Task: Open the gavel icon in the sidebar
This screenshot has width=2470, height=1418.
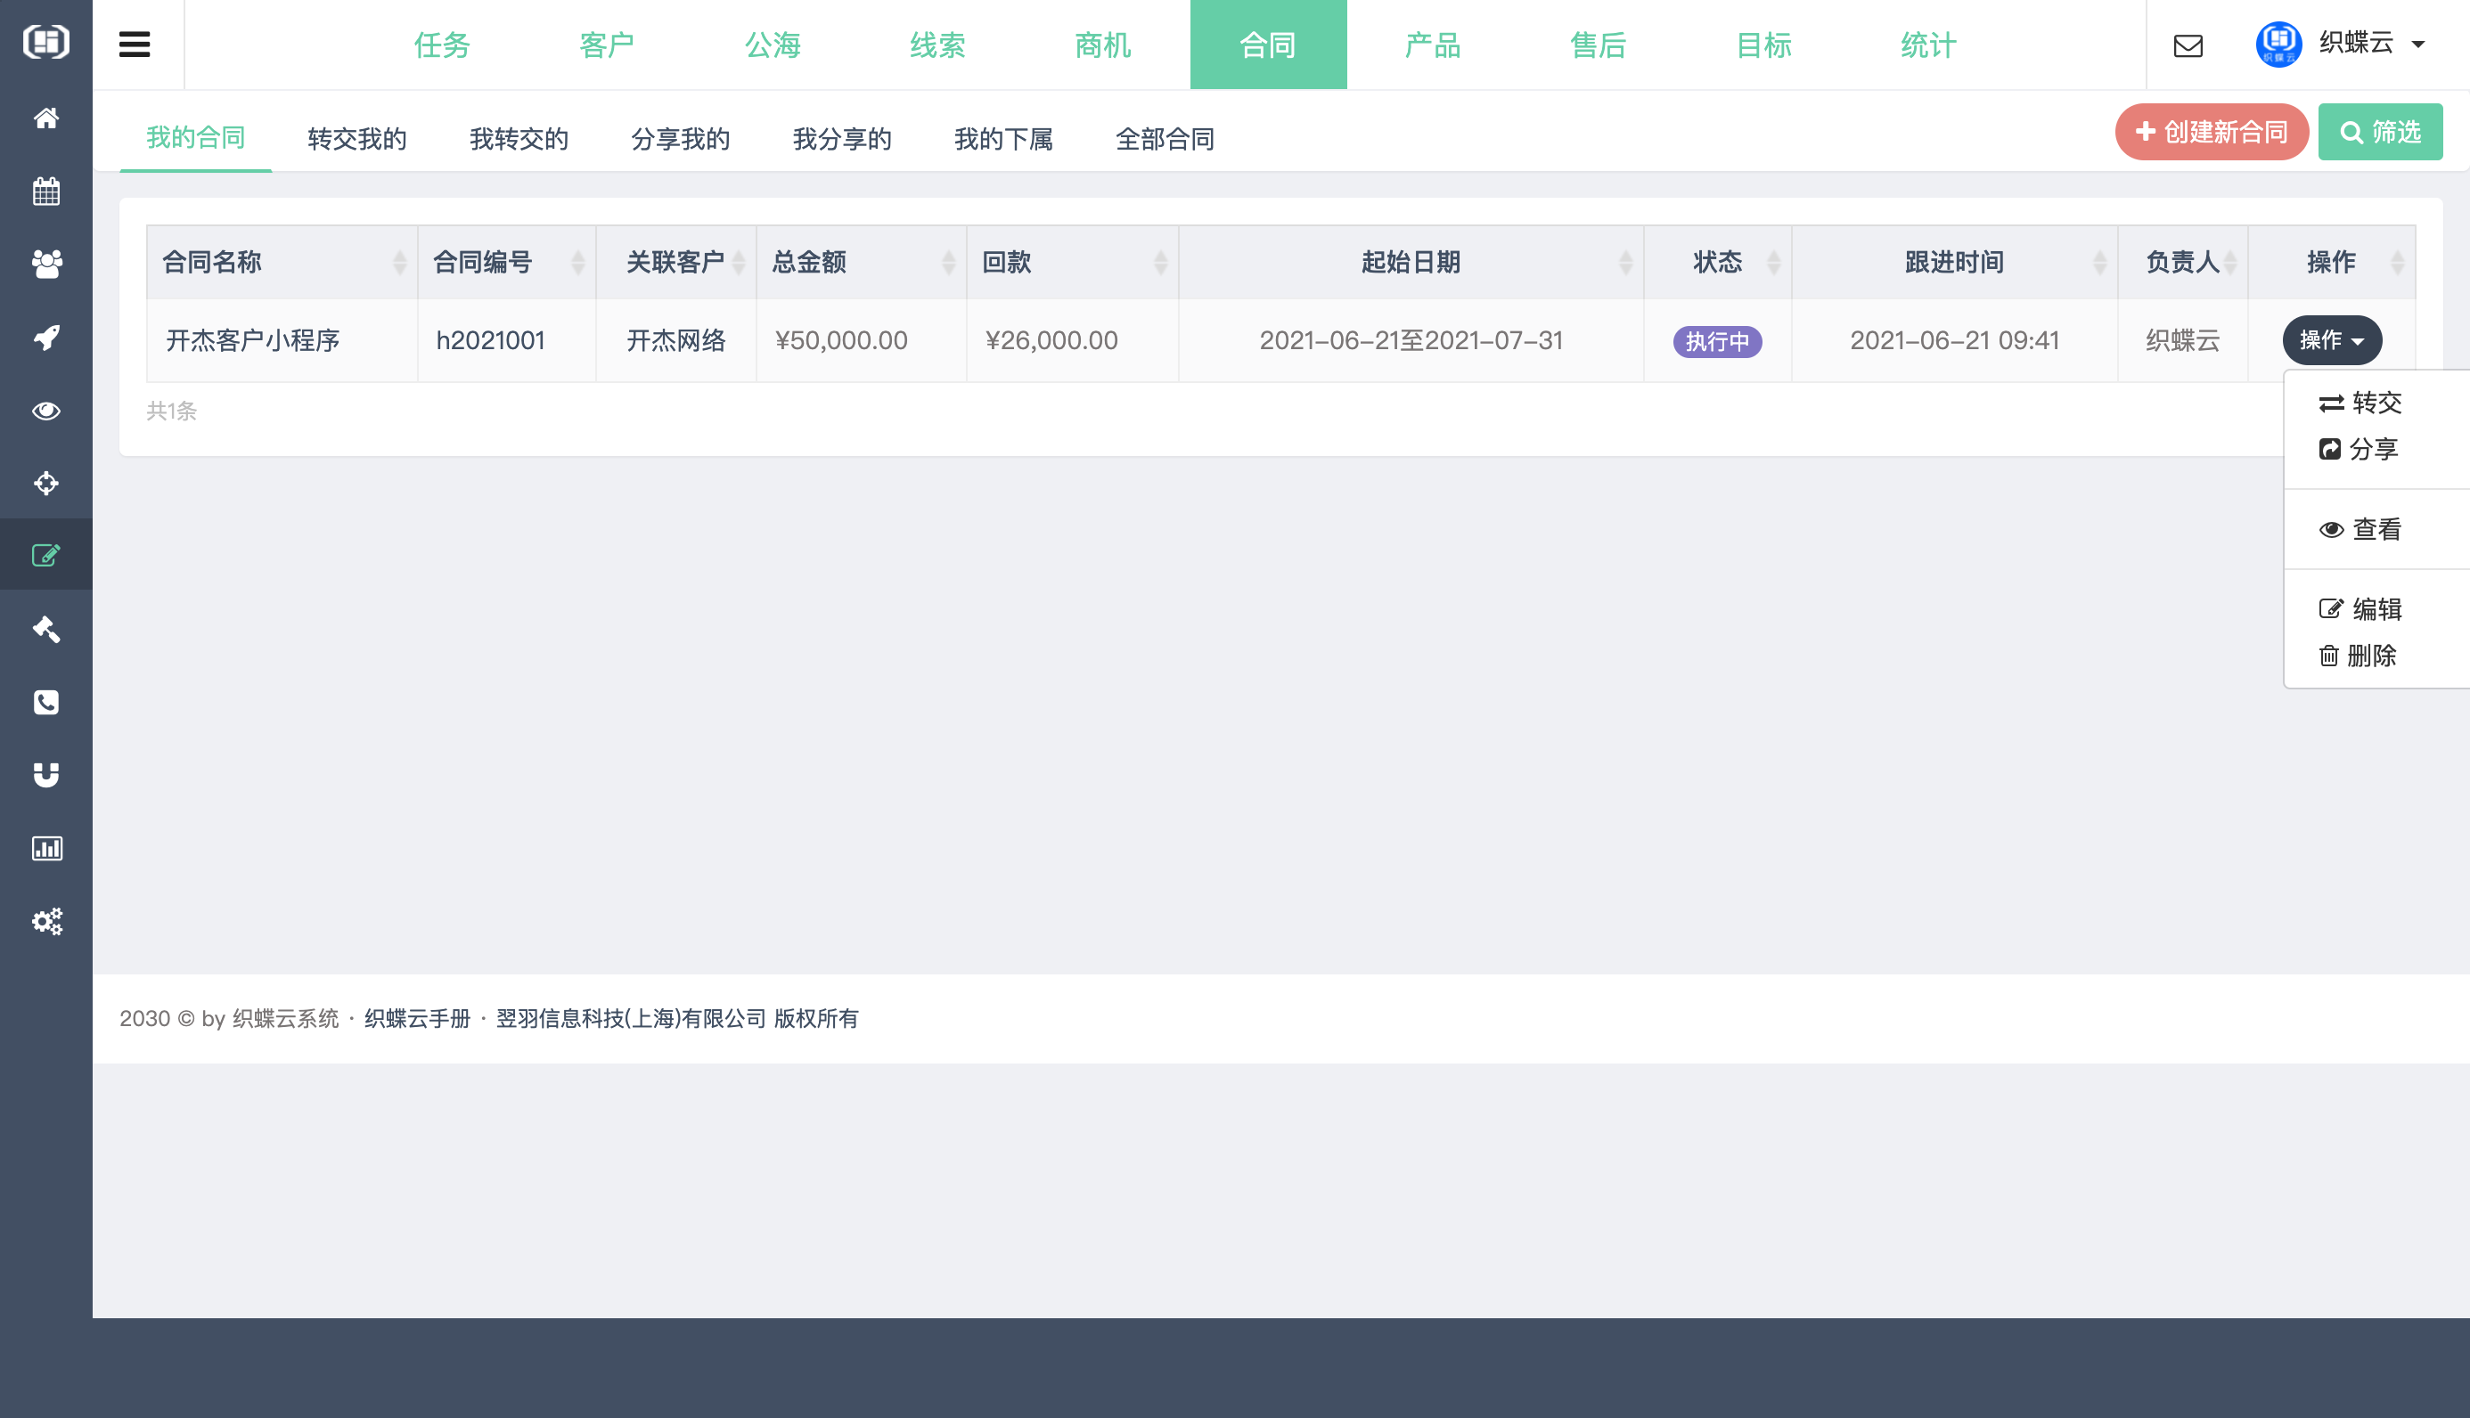Action: (45, 629)
